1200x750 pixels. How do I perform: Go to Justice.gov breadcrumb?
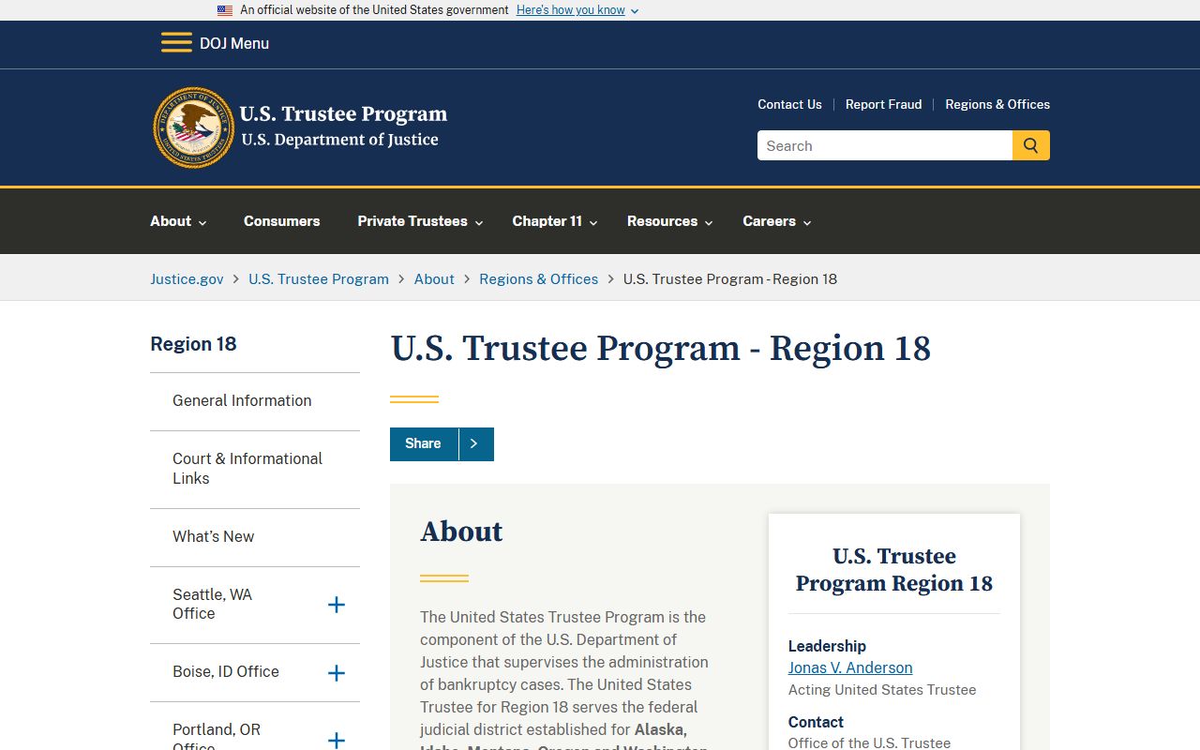187,278
